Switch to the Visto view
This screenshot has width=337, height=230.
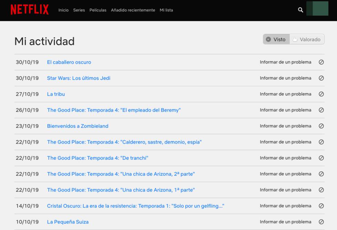point(276,39)
